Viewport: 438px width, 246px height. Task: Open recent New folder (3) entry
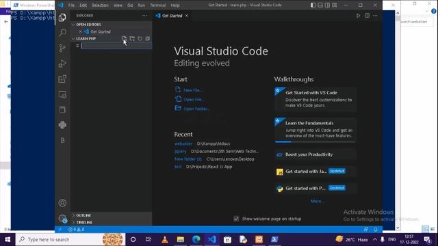coord(188,159)
